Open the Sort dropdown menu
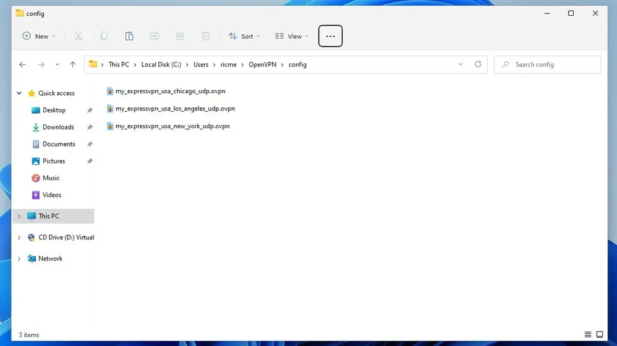Image resolution: width=617 pixels, height=346 pixels. (x=244, y=36)
